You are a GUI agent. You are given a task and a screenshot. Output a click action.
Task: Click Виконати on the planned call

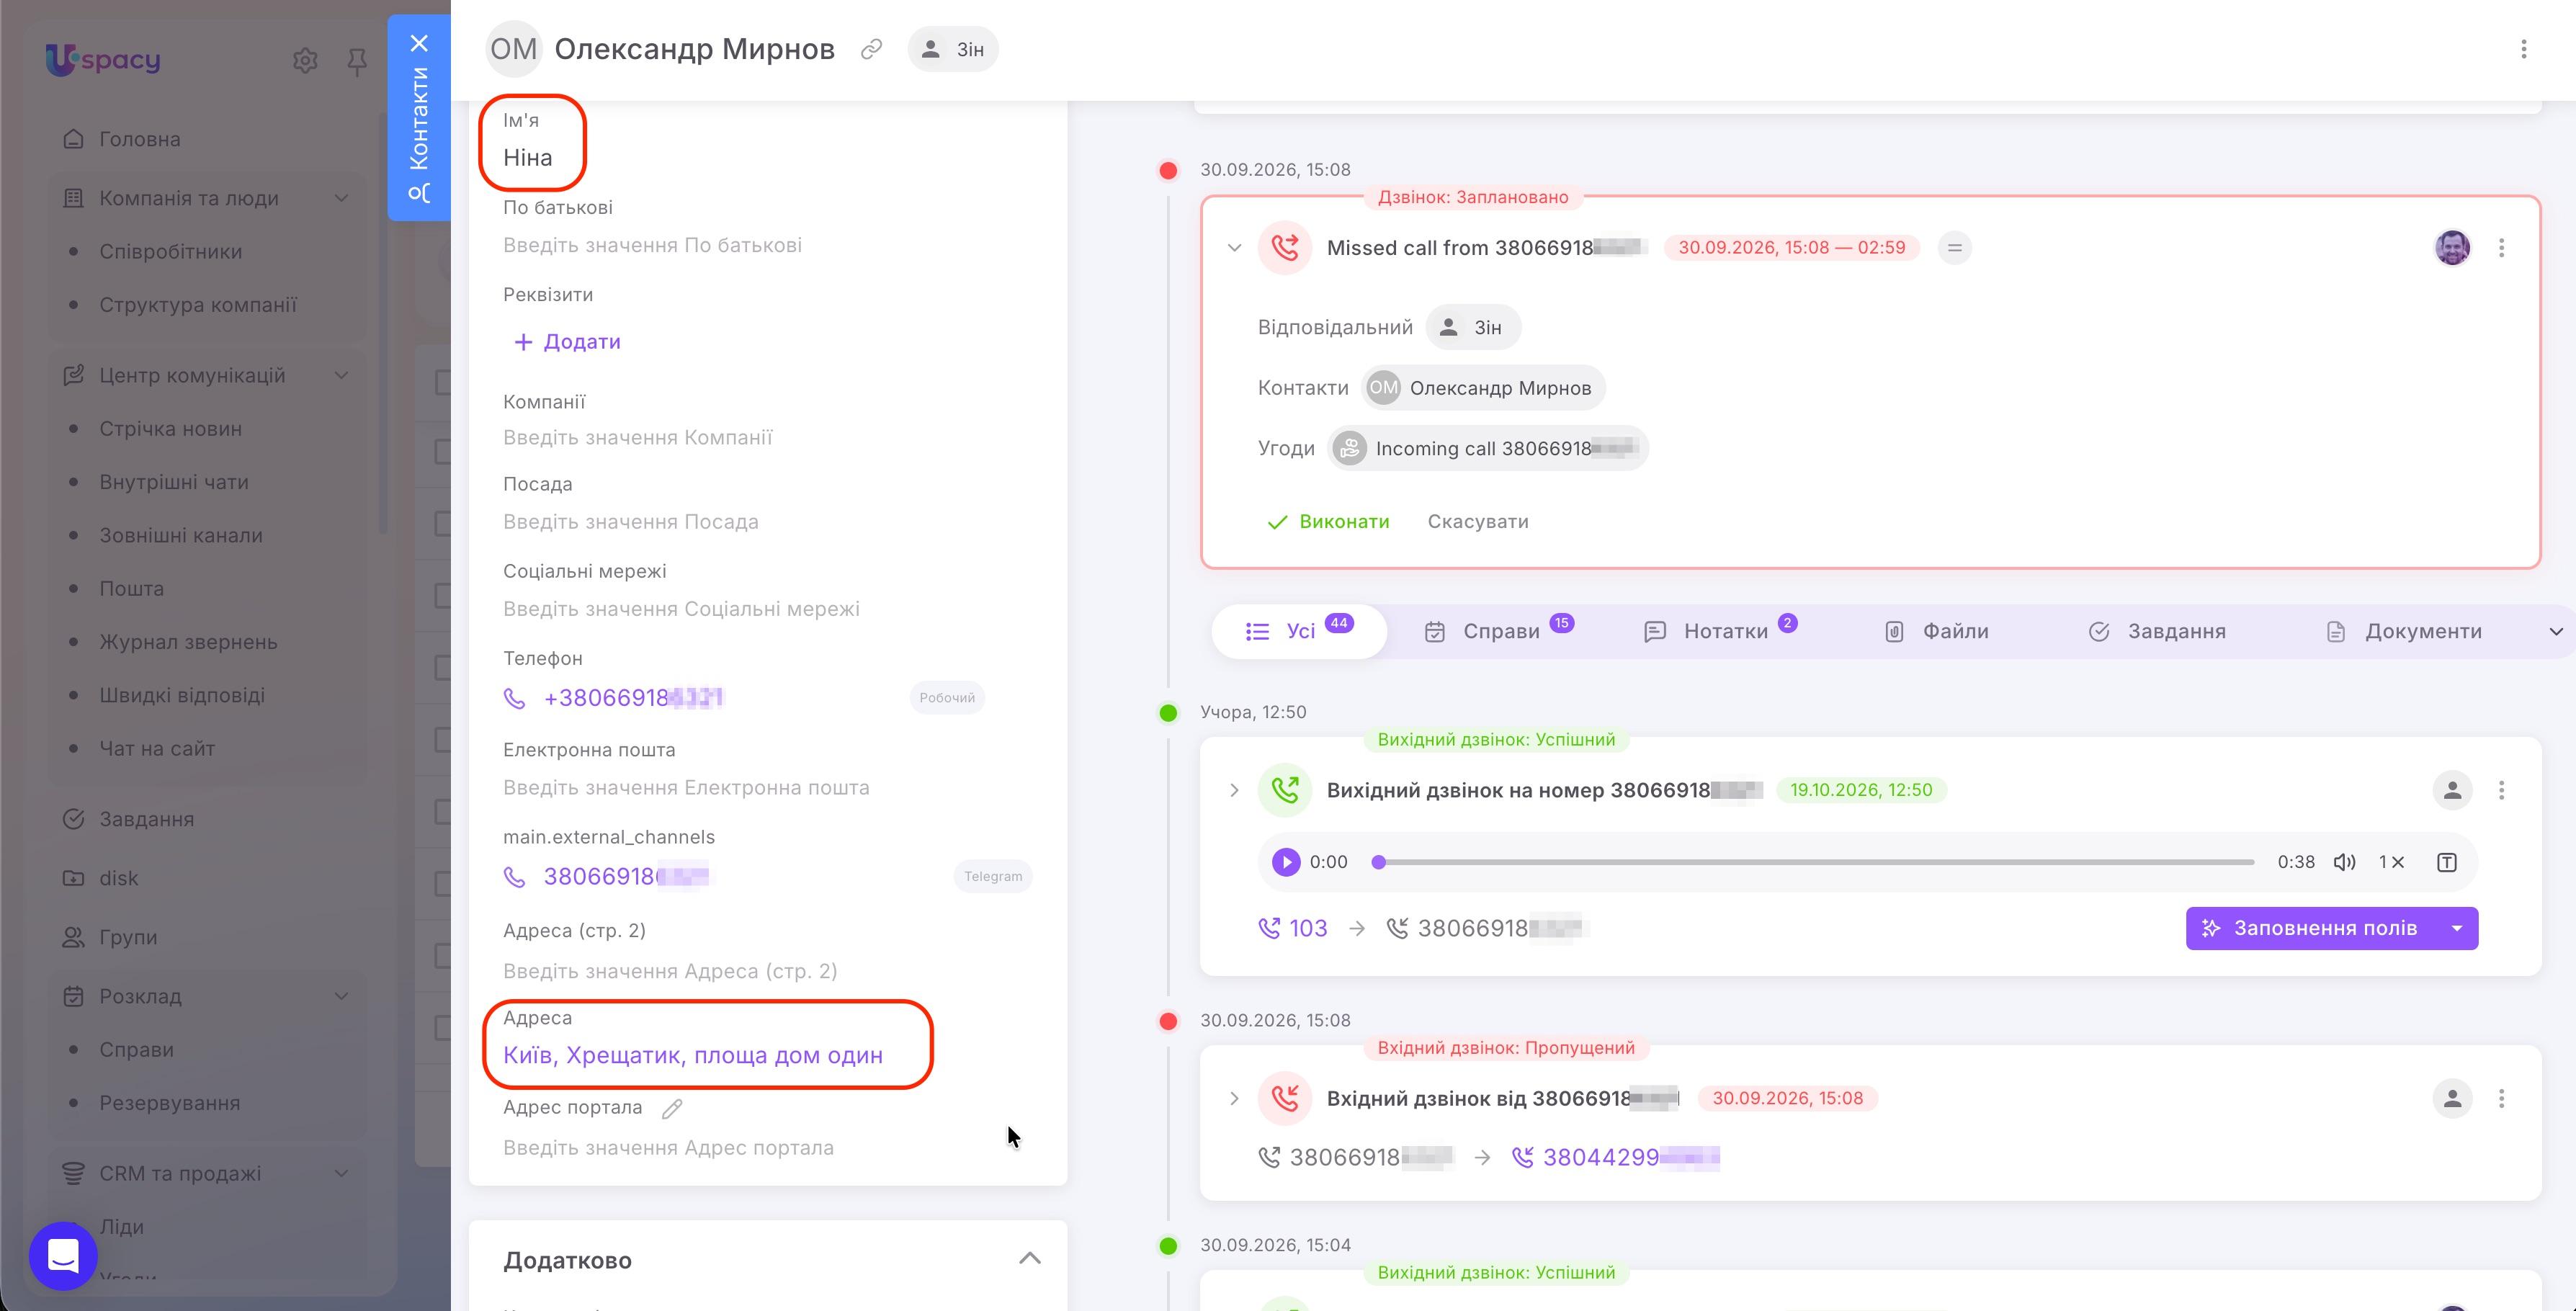point(1328,521)
